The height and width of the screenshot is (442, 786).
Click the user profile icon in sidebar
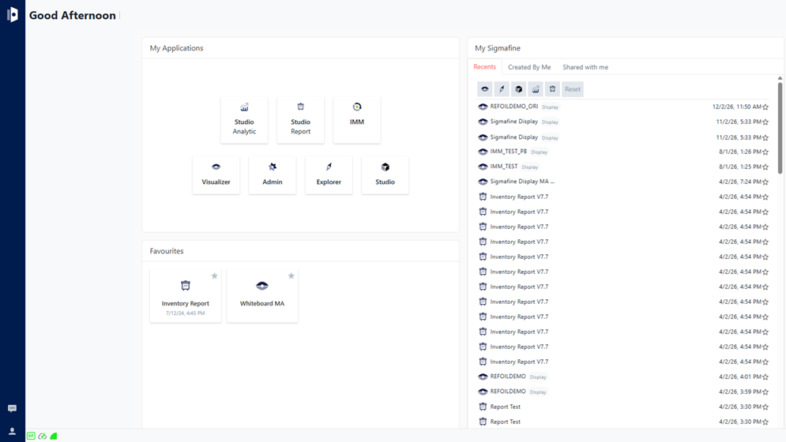tap(12, 432)
